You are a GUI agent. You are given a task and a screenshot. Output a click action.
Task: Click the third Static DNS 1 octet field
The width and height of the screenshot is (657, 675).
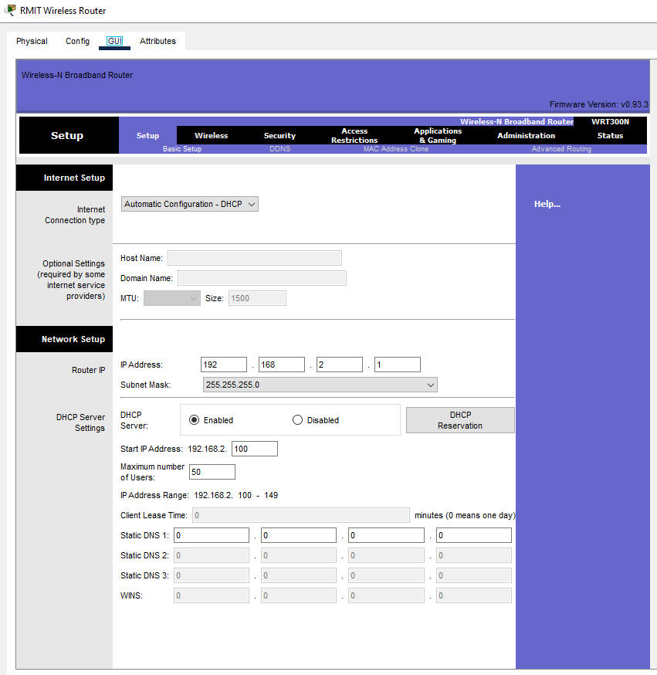[386, 535]
